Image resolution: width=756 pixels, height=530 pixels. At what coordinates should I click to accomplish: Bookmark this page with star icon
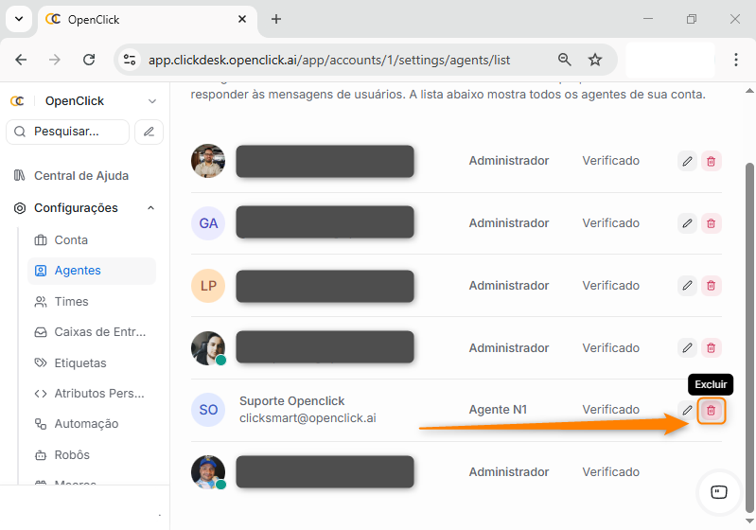click(x=595, y=60)
